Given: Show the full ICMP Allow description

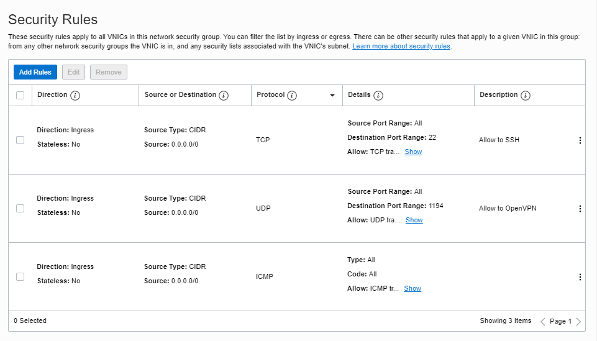Looking at the screenshot, I should click(412, 288).
